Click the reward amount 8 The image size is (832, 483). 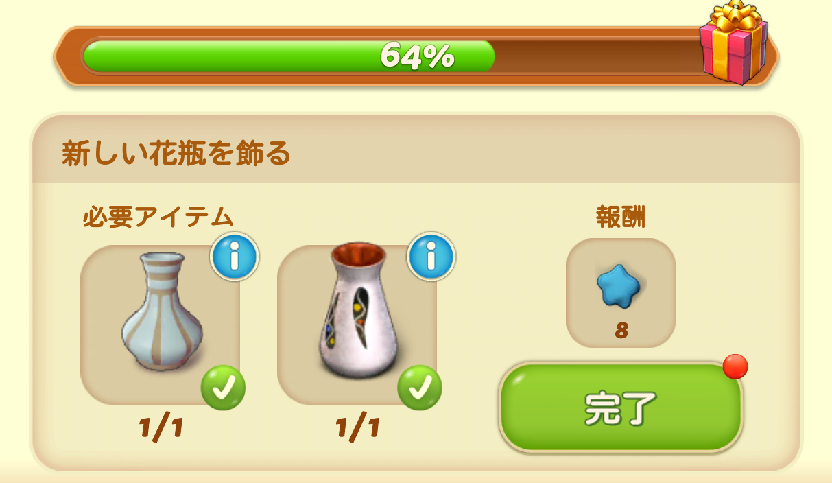point(621,331)
